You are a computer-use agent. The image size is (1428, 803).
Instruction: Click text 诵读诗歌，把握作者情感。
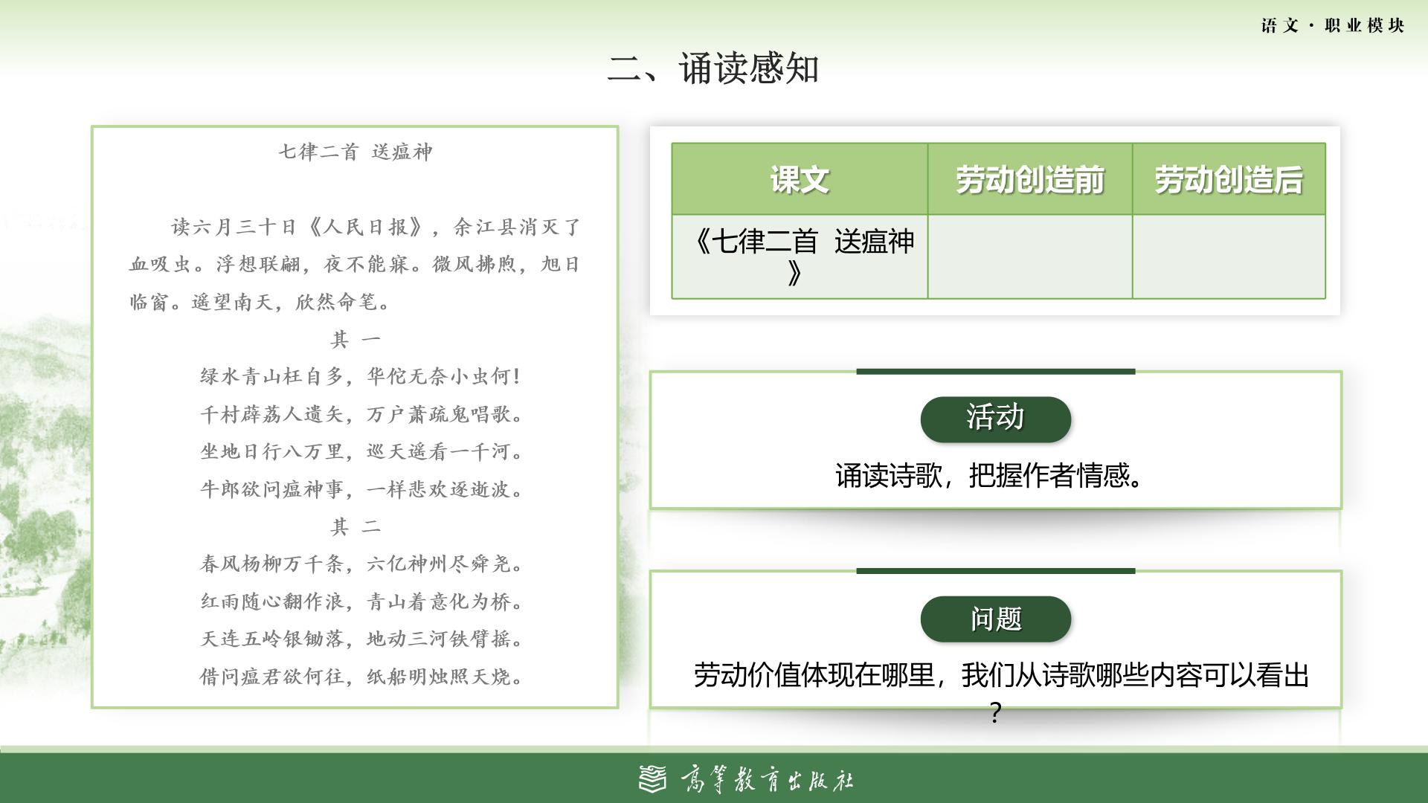991,475
